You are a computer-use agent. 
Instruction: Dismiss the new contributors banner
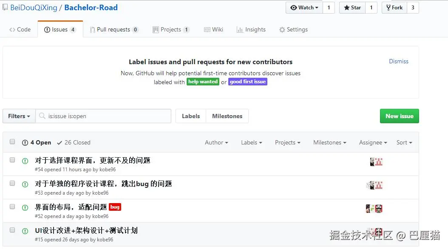[399, 61]
